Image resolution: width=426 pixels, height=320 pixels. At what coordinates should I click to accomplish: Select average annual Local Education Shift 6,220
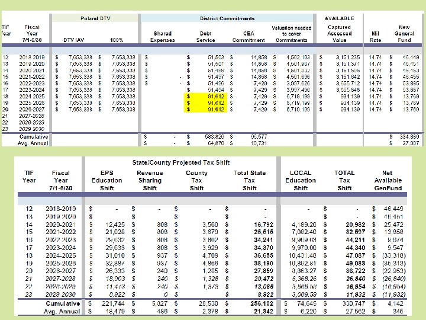308,311
